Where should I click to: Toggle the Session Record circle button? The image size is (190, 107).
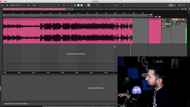tap(96, 5)
